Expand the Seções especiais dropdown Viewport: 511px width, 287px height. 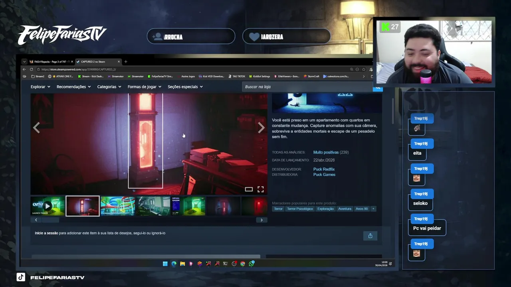[185, 86]
